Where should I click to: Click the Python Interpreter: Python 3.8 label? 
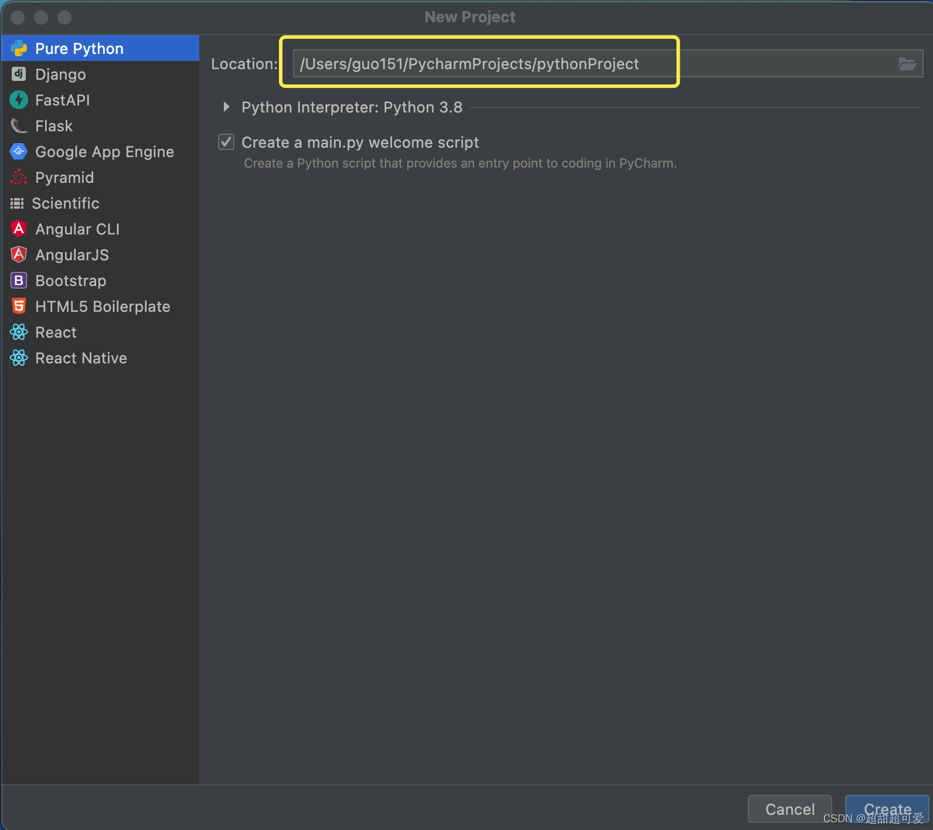coord(352,107)
